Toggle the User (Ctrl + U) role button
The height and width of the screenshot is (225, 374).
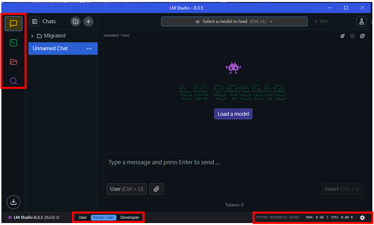pos(127,189)
